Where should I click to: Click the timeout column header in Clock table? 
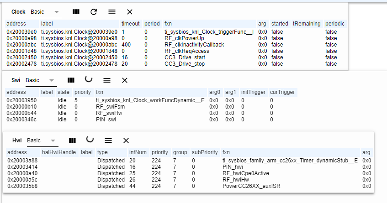click(130, 23)
